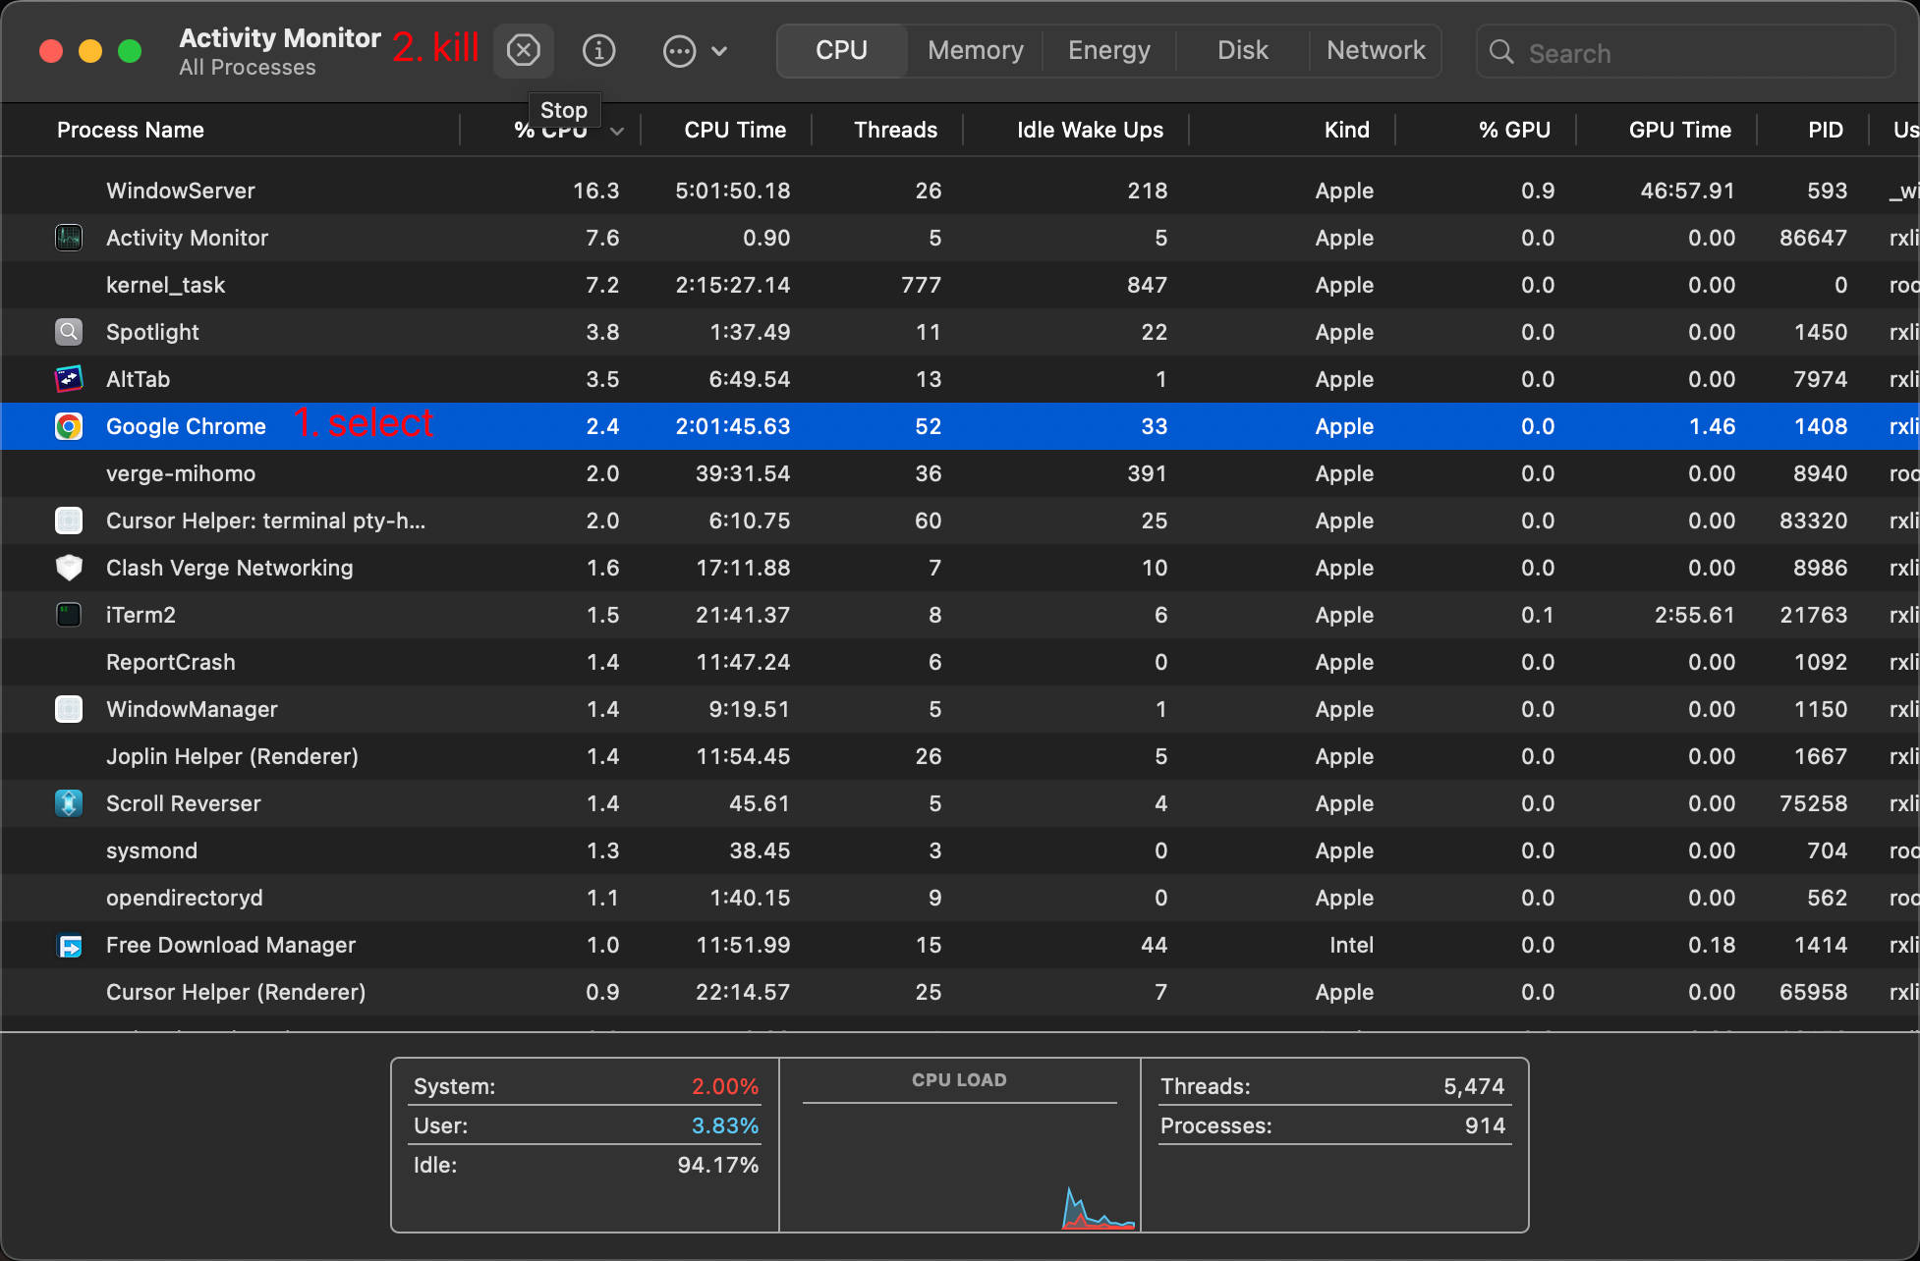Screen dimensions: 1920x1261
Task: Click GPU Time 46:57.91 value
Action: click(1687, 191)
